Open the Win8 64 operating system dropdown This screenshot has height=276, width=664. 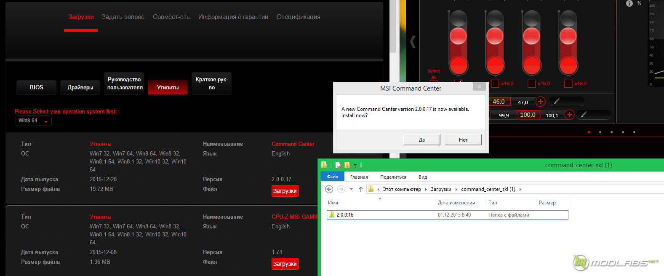(x=34, y=121)
